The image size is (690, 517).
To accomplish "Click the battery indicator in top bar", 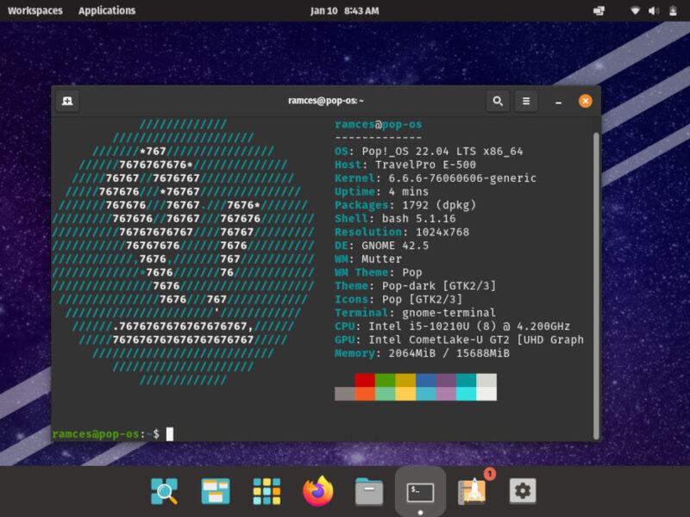I will pos(674,10).
